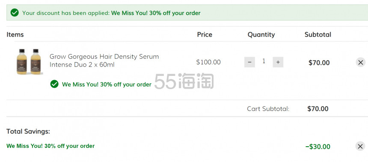Click the Price column header
368x162 pixels.
[x=205, y=35]
